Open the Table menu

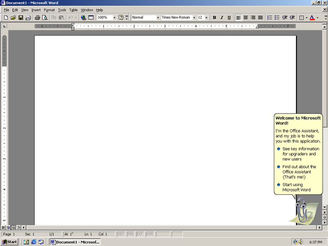pyautogui.click(x=73, y=10)
